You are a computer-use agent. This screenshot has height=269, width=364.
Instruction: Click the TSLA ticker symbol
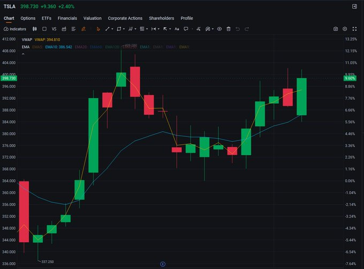coord(10,6)
